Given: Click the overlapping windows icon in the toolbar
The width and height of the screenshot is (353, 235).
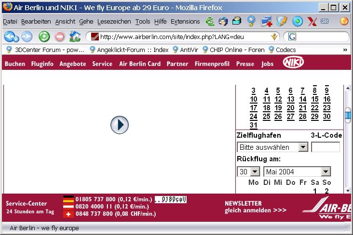Looking at the screenshot, I should (x=237, y=21).
